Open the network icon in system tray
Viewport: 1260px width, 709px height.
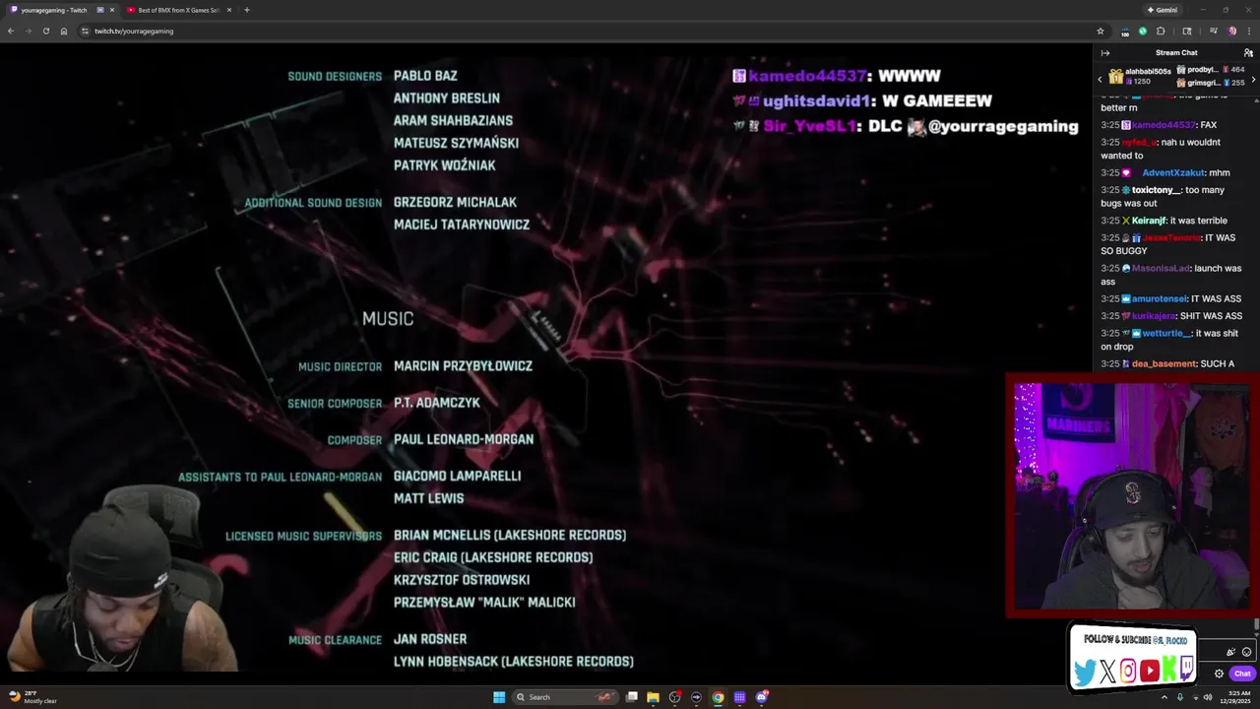1194,697
